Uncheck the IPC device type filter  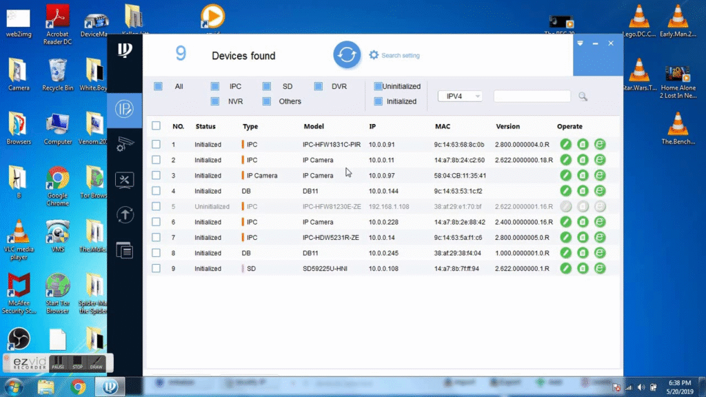click(215, 87)
